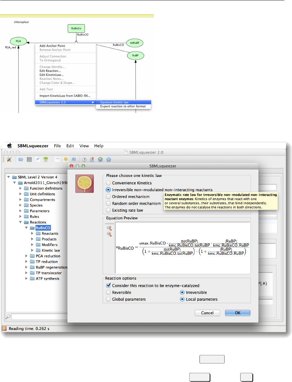The image size is (292, 382).
Task: Click the search input field below the tree
Action: point(39,316)
